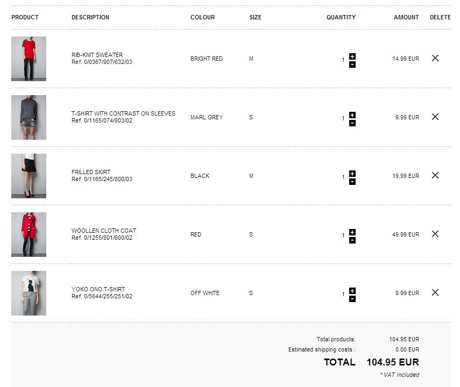The image size is (460, 387).
Task: View the Frilled Skirt product image
Action: click(29, 176)
